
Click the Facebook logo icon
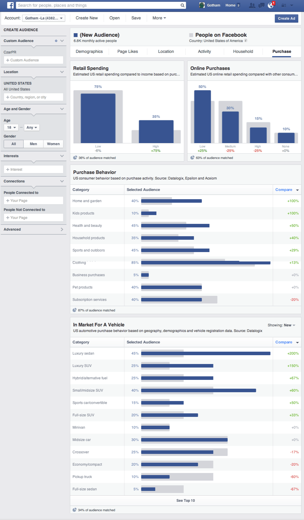click(10, 5)
